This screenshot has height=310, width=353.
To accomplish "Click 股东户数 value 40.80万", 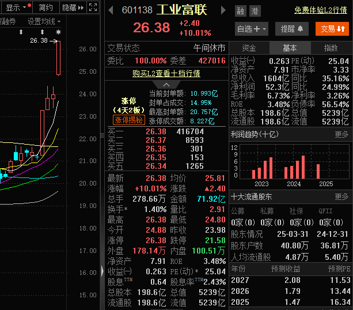I will (x=294, y=245).
